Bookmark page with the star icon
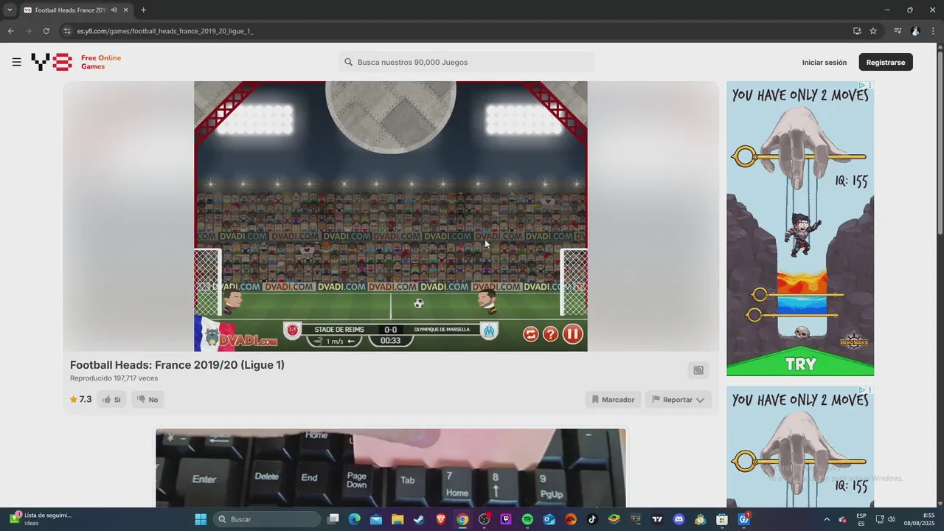Image resolution: width=944 pixels, height=531 pixels. 873,31
